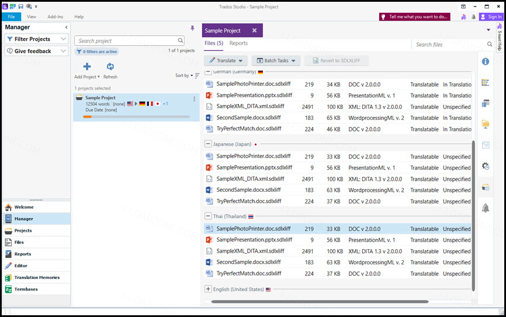Click the eye preview icon in title bar

29,6
